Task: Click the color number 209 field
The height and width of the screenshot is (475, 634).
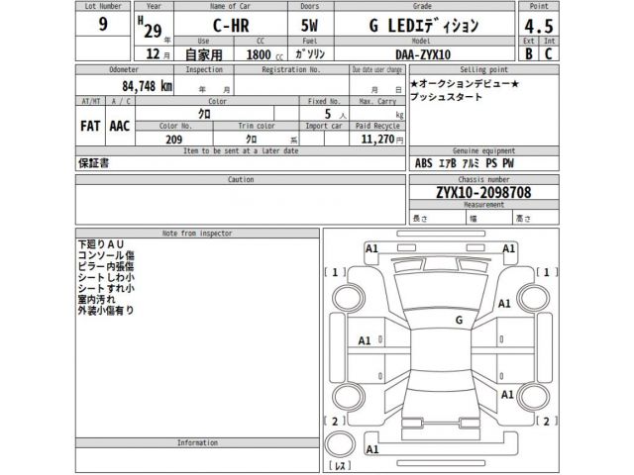Action: coord(172,140)
